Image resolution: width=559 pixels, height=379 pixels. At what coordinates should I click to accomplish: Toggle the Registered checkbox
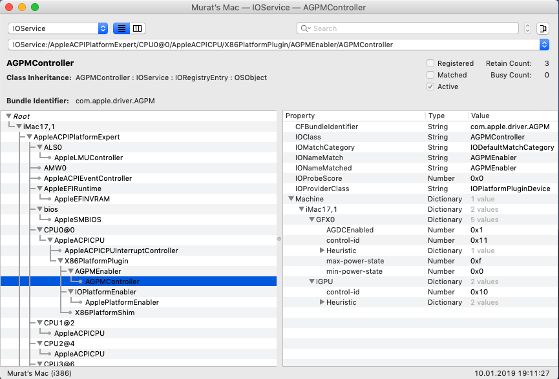[x=430, y=63]
